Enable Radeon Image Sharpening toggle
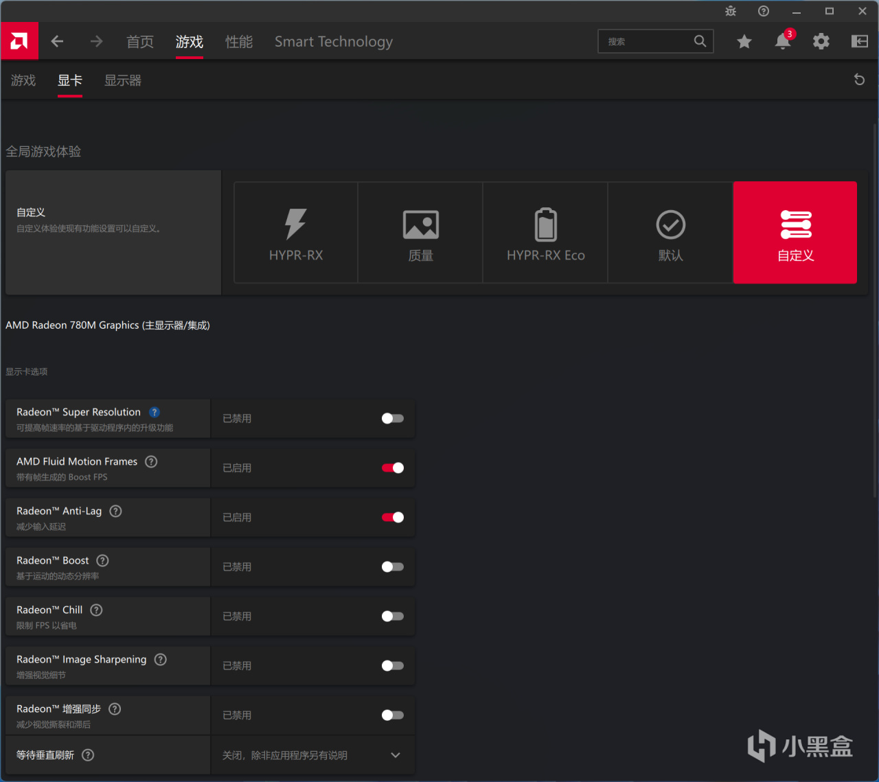 click(393, 666)
